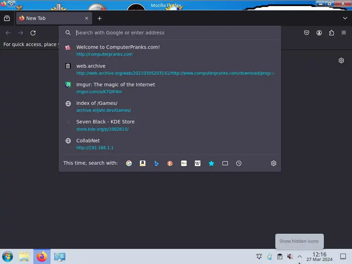
Task: Open the Firefox View recent browsing icon
Action: tap(7, 19)
